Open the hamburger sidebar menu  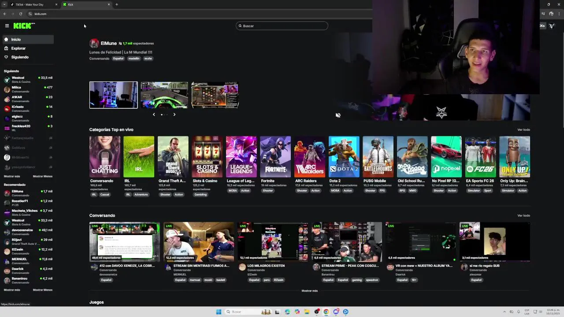pos(7,26)
